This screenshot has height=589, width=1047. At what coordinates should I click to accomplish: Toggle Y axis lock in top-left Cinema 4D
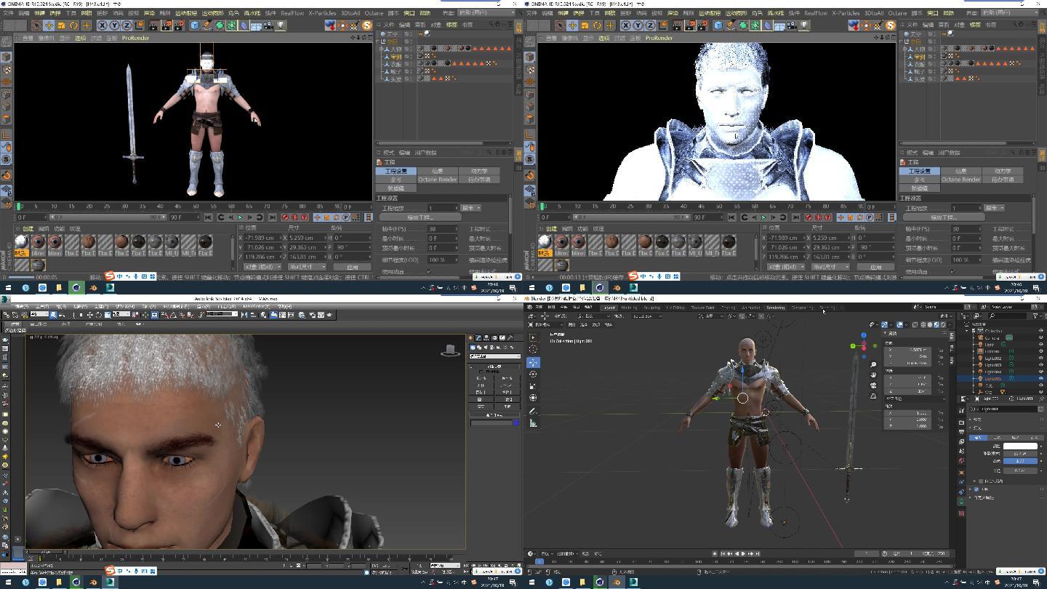tap(114, 25)
